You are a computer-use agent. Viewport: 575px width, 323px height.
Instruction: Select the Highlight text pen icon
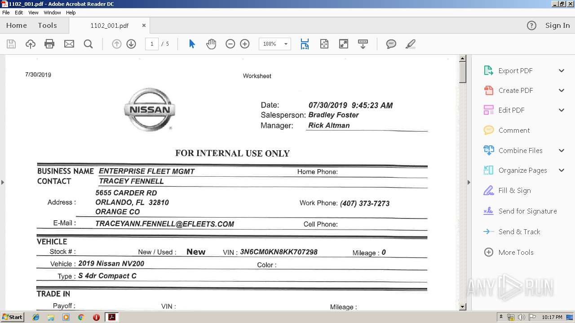pos(410,44)
